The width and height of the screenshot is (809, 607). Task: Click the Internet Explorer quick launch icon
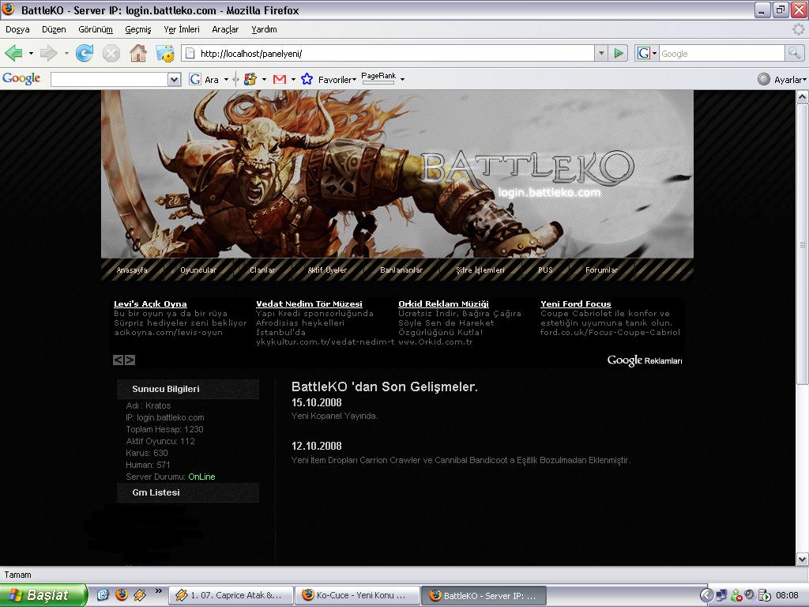coord(103,595)
